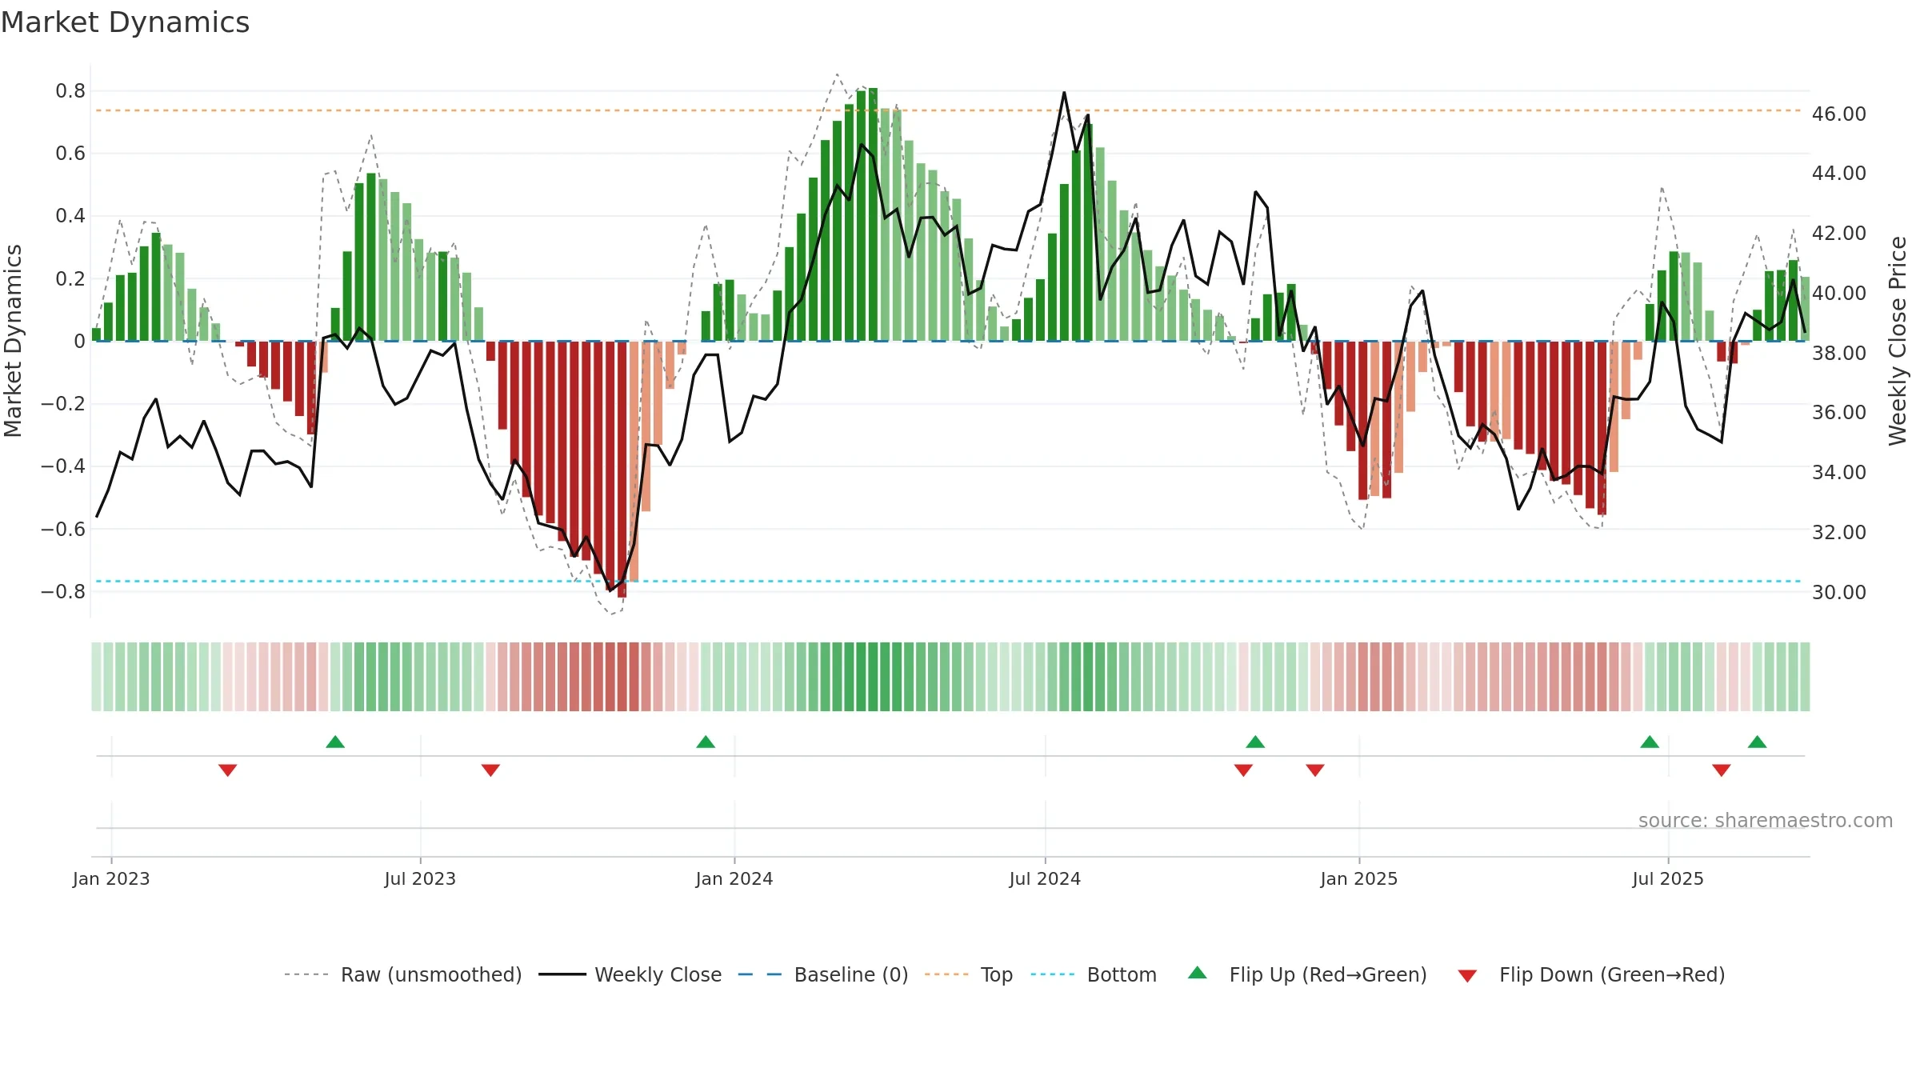
Task: Click the weekly close price peak in July 2024
Action: [x=1064, y=93]
